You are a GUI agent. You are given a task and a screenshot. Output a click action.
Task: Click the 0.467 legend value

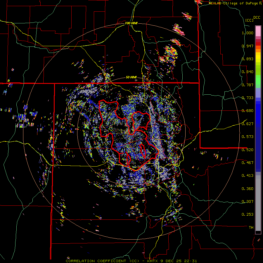(248, 163)
